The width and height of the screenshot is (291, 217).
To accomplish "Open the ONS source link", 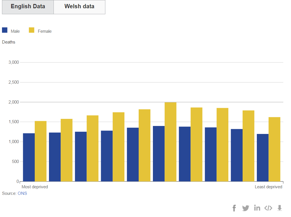I will click(x=22, y=193).
